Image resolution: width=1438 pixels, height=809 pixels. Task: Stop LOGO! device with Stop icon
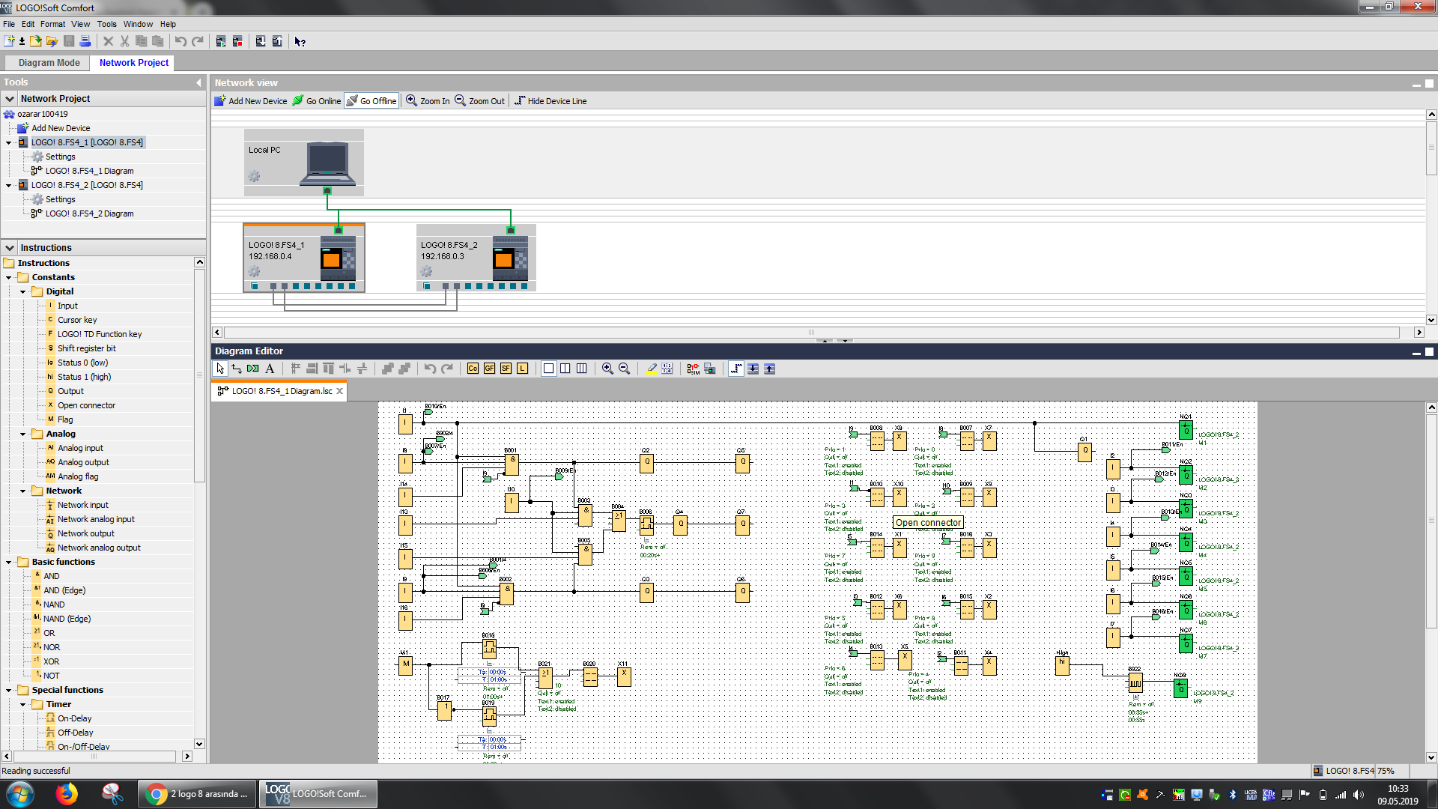coord(237,41)
